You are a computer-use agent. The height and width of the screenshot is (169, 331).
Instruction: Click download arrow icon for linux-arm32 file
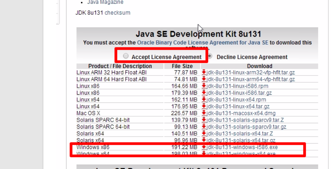pyautogui.click(x=204, y=73)
